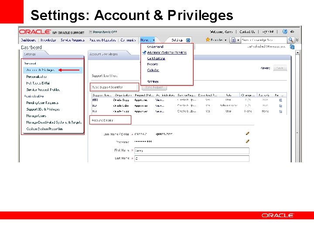314x235 pixels.
Task: Select Reports in the More menu
Action: 153,64
